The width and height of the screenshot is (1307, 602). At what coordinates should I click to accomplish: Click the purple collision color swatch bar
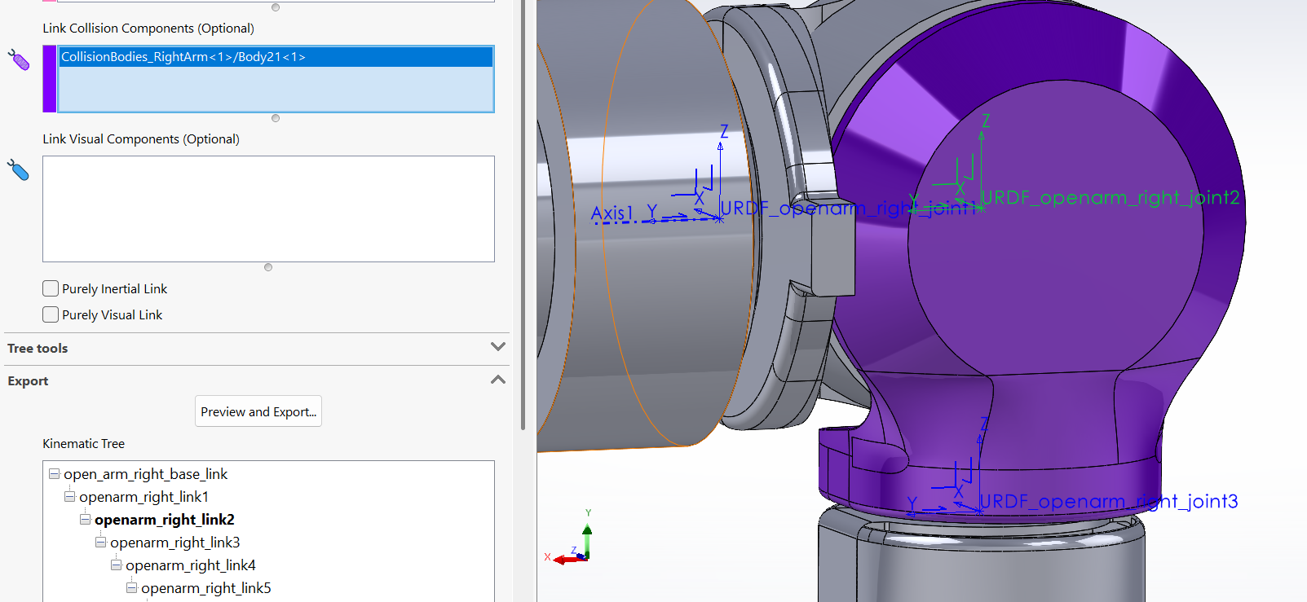[50, 79]
